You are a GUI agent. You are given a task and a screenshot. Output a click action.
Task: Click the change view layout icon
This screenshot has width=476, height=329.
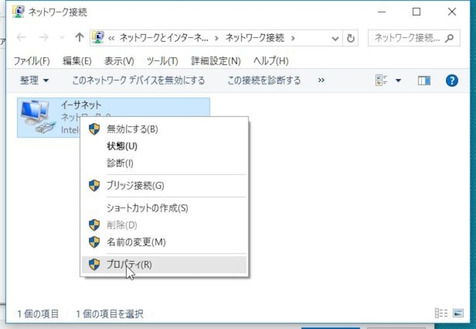383,80
